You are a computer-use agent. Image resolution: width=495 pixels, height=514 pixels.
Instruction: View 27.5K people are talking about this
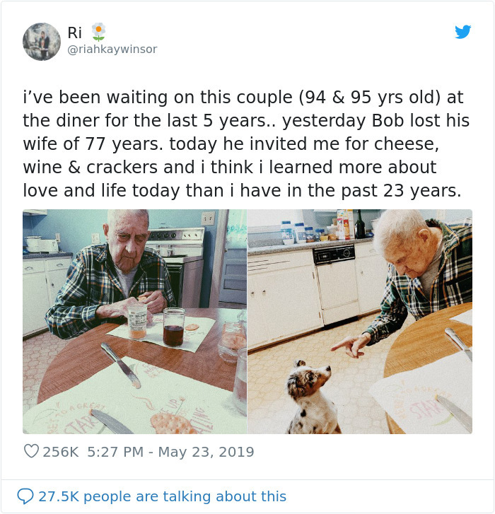coord(163,496)
